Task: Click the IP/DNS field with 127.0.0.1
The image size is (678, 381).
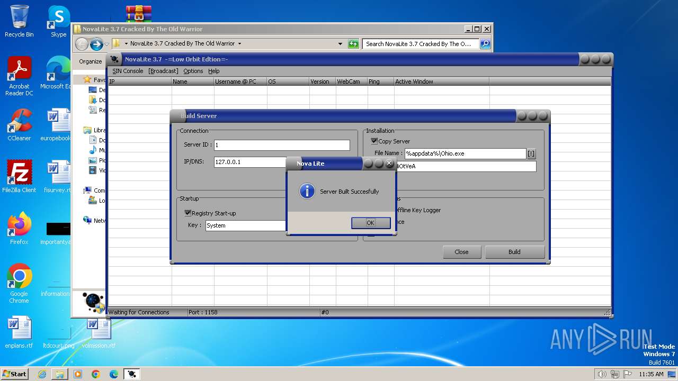Action: 250,162
